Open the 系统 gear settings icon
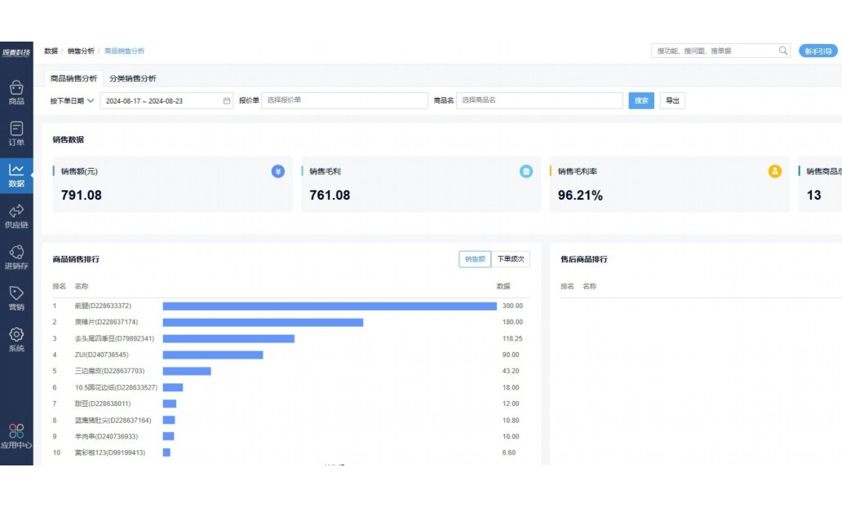 click(x=16, y=340)
